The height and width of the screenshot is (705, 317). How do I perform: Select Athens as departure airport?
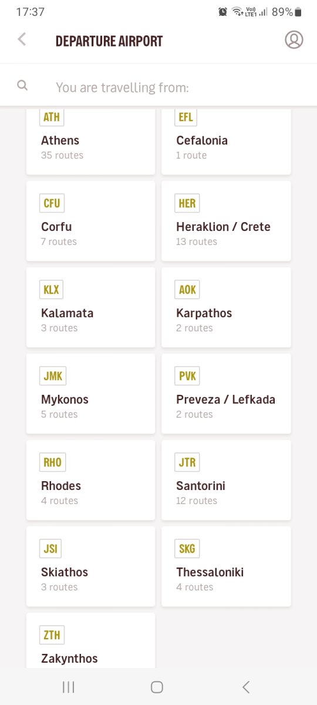[x=91, y=141]
